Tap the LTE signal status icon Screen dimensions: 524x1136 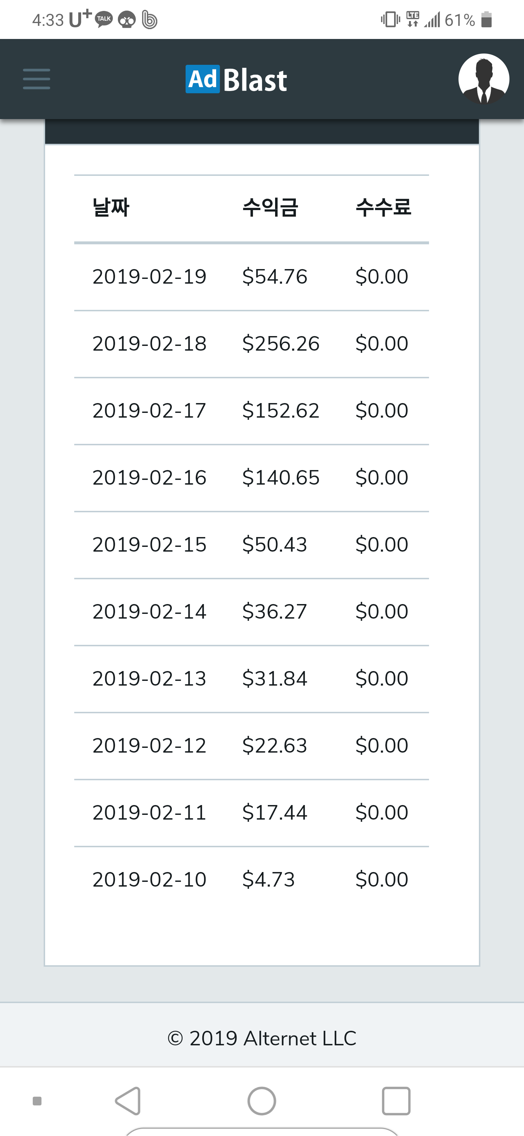click(x=413, y=20)
